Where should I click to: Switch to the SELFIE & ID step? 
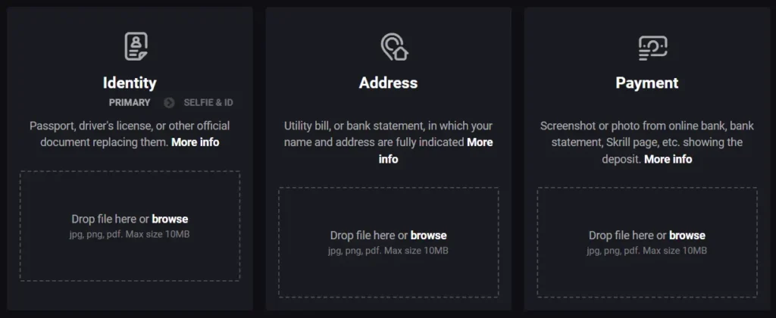coord(208,102)
